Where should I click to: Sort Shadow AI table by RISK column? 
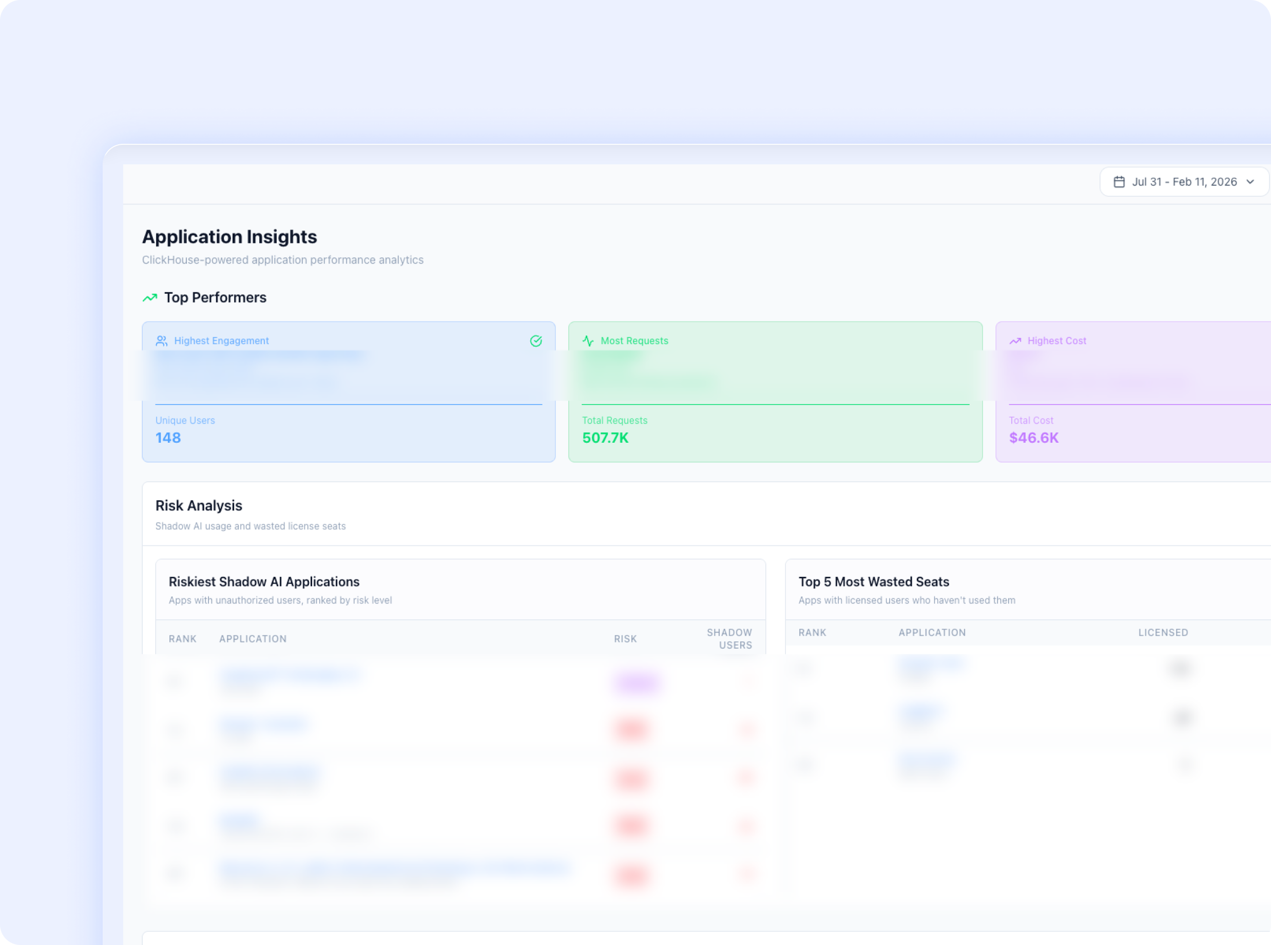point(625,639)
